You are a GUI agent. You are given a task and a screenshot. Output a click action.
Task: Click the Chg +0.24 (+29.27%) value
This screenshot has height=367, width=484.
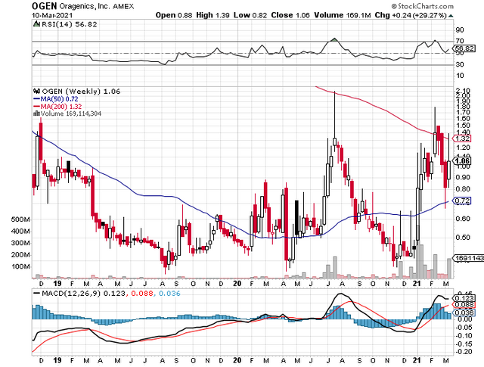tap(411, 15)
